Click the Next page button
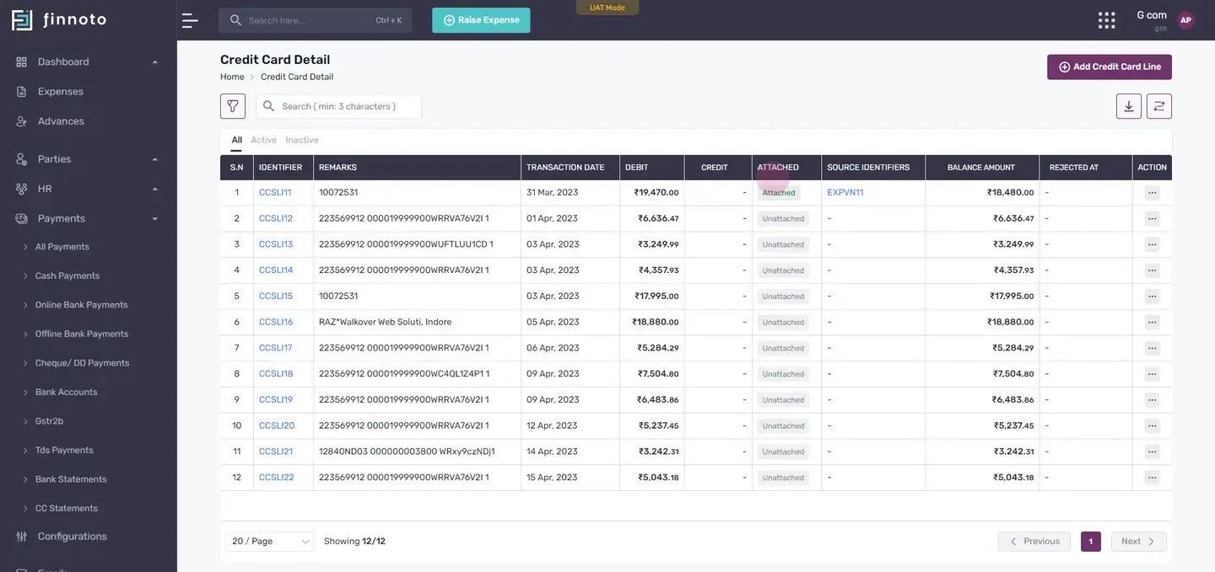Image resolution: width=1215 pixels, height=572 pixels. [1139, 541]
